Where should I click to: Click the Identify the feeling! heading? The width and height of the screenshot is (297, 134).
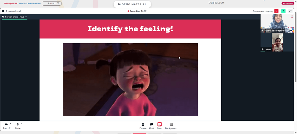pos(130,29)
